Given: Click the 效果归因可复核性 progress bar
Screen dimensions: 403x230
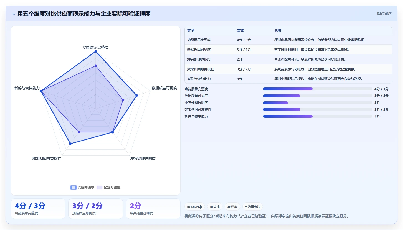Looking at the screenshot, I should [x=318, y=109].
